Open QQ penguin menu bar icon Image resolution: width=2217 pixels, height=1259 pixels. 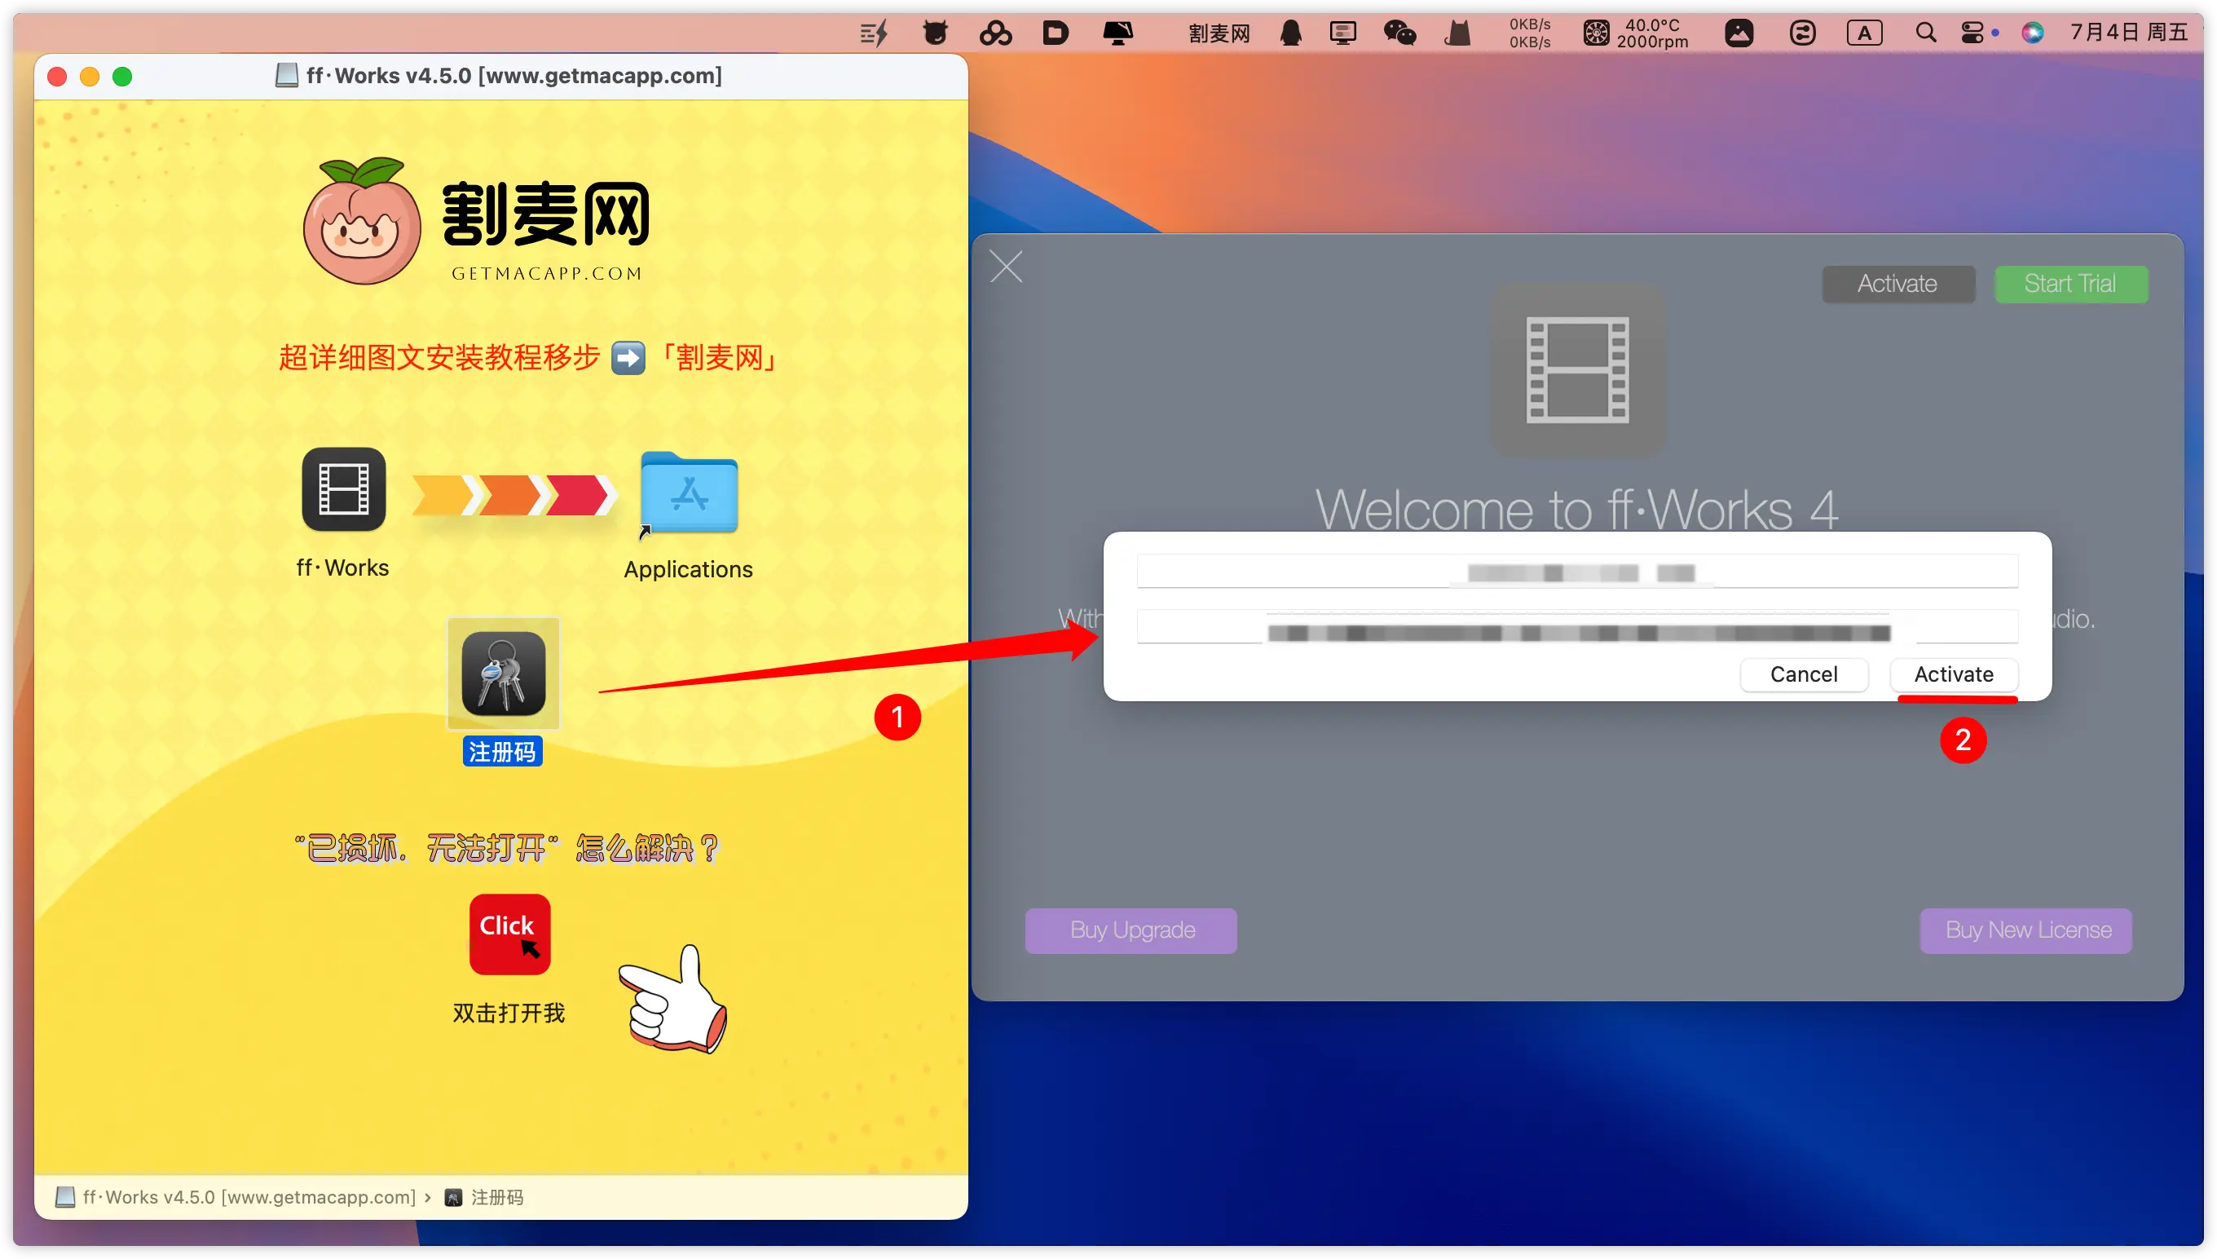pos(1290,33)
